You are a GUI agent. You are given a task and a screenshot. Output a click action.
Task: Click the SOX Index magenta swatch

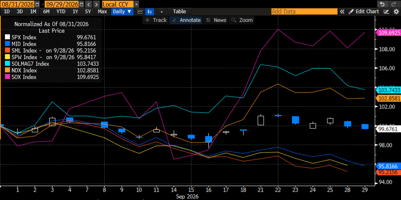point(7,77)
